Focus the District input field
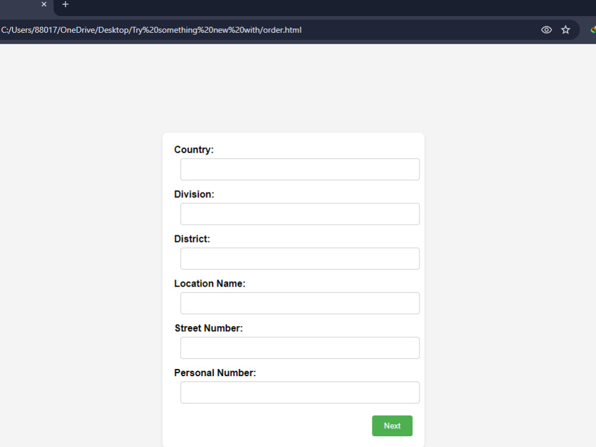Image resolution: width=596 pixels, height=447 pixels. 300,259
